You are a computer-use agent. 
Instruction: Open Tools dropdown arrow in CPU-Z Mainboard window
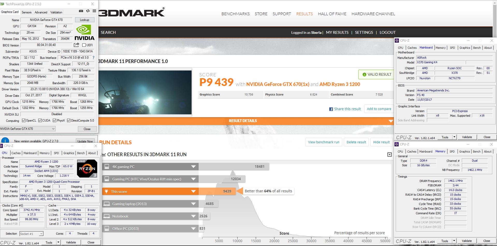point(454,137)
